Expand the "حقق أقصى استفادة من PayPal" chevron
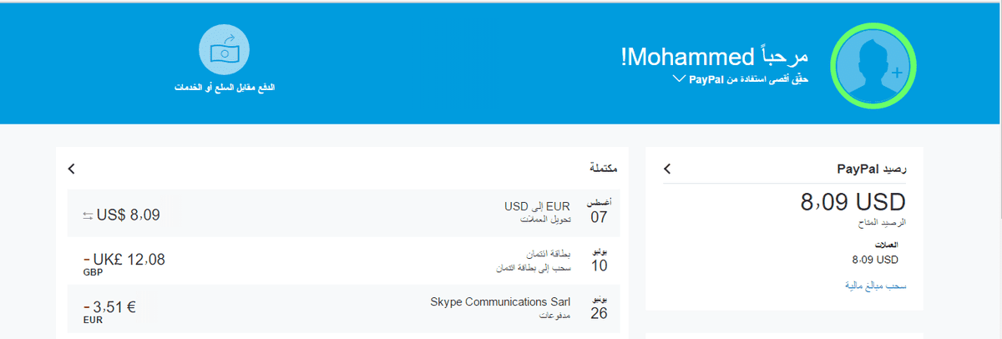 (x=676, y=79)
